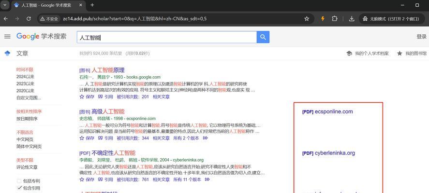Click 登录 to sign in
The image size is (429, 193).
pos(421,37)
